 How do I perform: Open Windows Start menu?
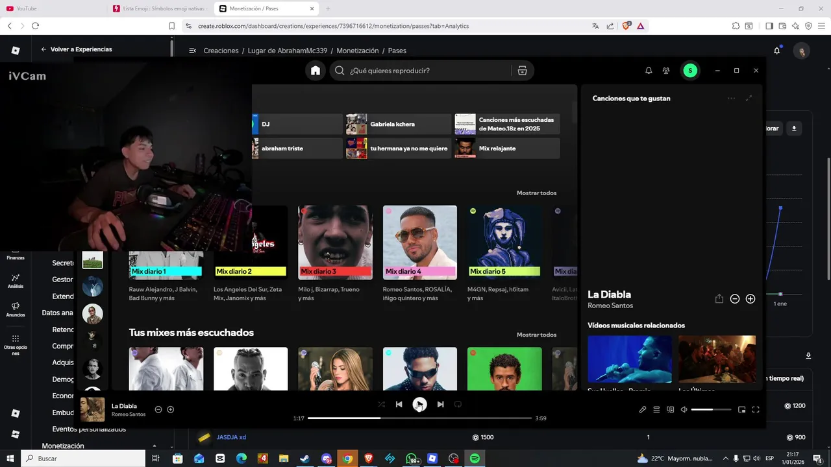(10, 459)
